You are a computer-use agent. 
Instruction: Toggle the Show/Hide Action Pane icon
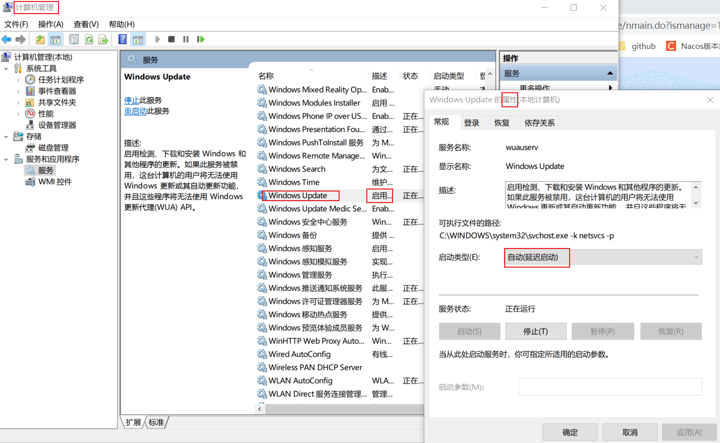click(138, 39)
